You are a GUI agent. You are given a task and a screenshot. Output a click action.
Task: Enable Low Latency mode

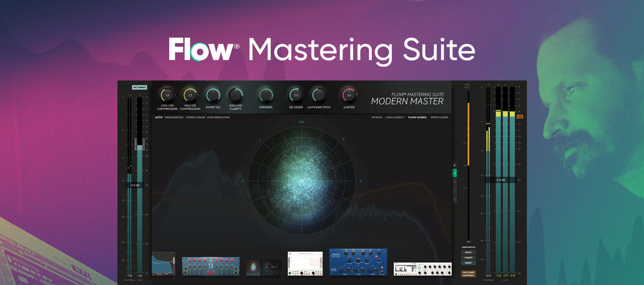coord(394,117)
